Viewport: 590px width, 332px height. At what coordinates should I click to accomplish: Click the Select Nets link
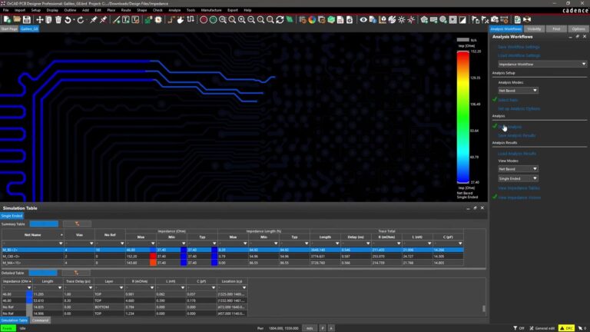tap(508, 100)
